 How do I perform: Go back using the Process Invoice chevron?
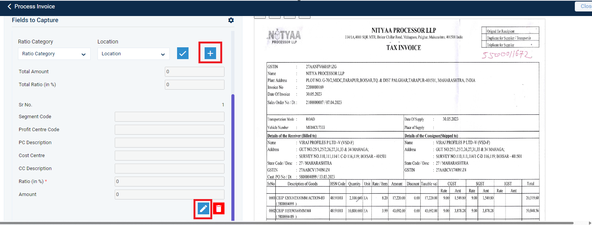click(x=10, y=6)
